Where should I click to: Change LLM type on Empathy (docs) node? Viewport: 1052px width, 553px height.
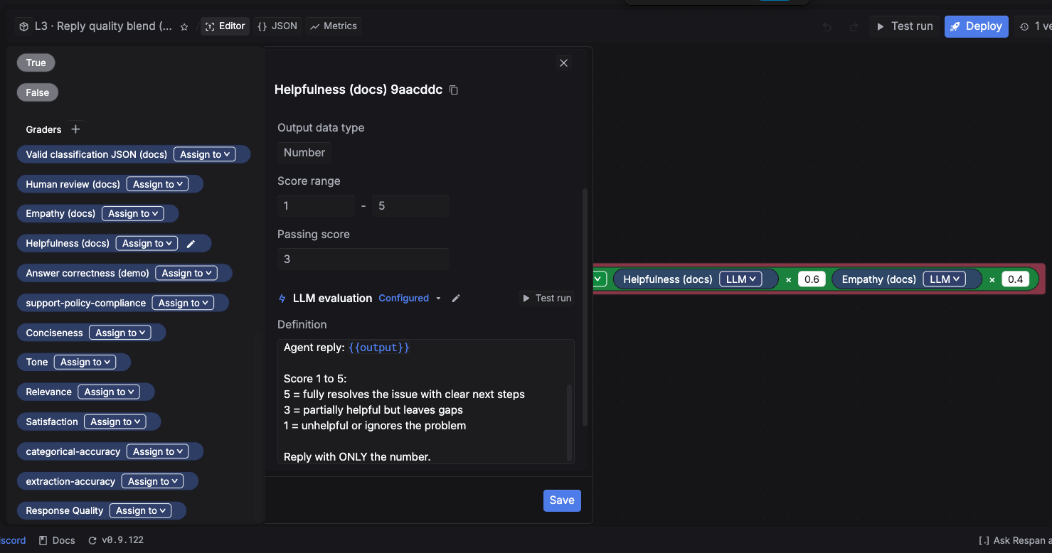pyautogui.click(x=945, y=279)
